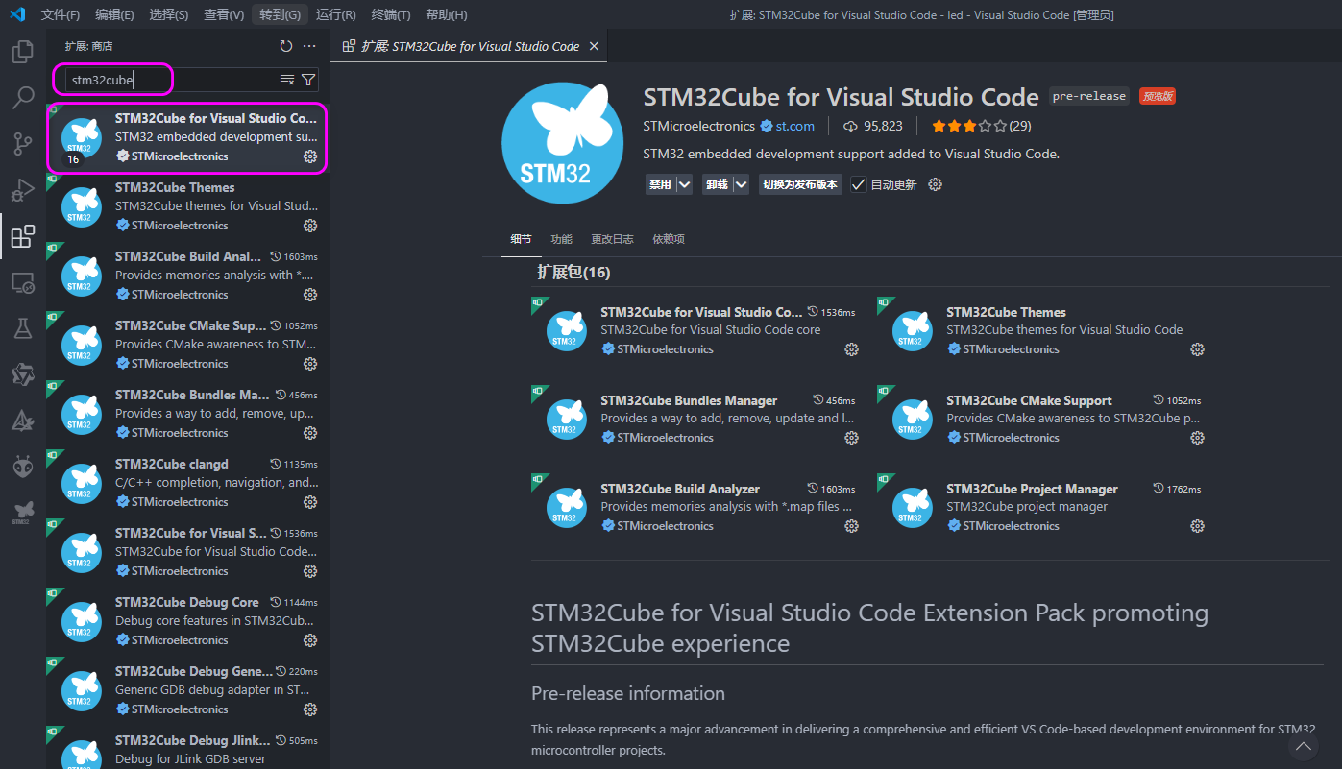1342x769 pixels.
Task: Select STM32Cube clangd in the extensions list
Action: point(188,483)
